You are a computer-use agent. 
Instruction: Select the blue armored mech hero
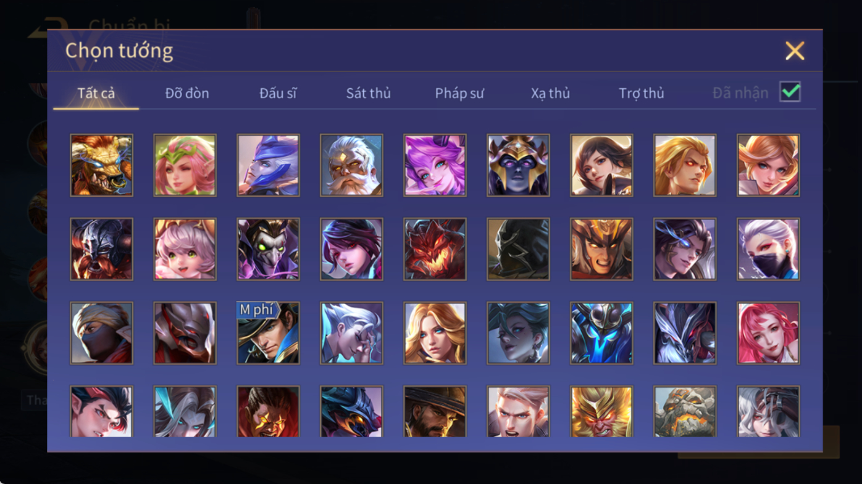(601, 333)
